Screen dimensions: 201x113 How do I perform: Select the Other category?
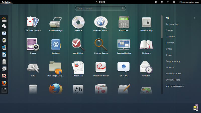coord(169,55)
